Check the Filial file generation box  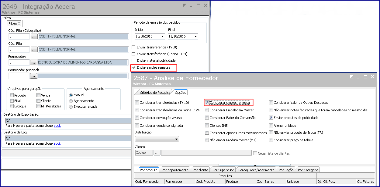[12, 101]
